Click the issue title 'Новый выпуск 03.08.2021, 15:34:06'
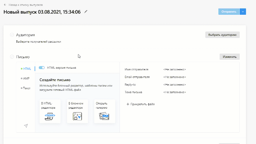Screen dimensions: 256x144 (x=42, y=12)
